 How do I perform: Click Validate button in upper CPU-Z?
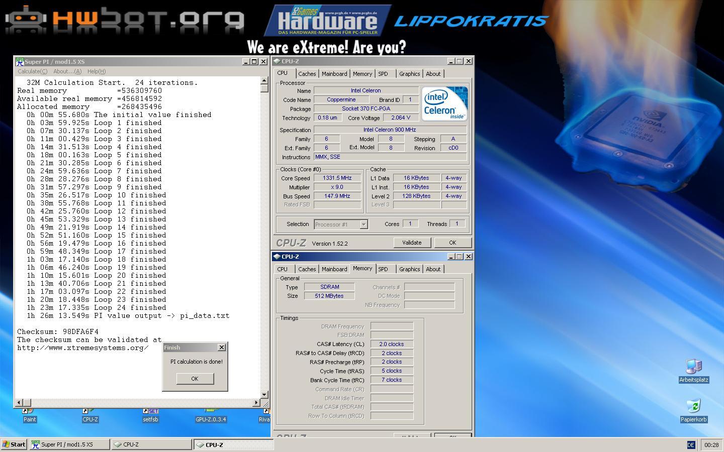[x=412, y=243]
